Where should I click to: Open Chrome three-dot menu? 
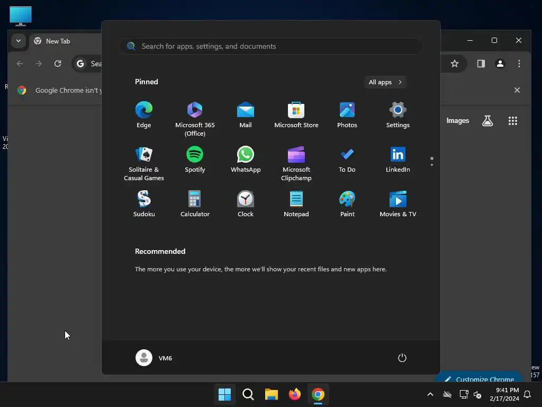click(x=519, y=64)
